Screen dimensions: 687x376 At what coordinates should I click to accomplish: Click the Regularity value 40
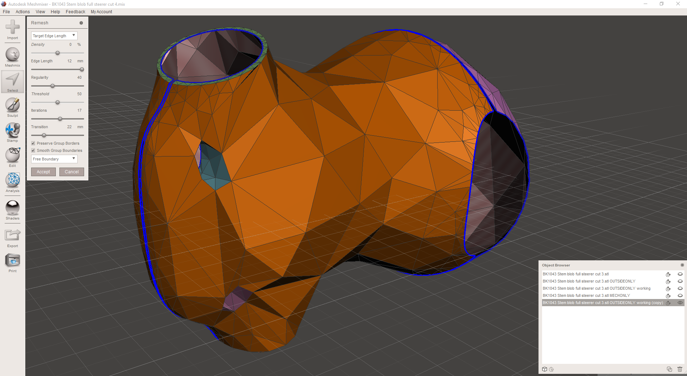pos(79,77)
